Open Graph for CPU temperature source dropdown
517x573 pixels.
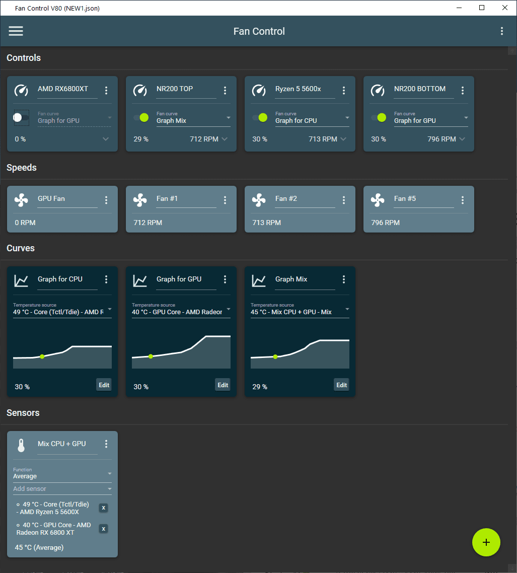[62, 310]
